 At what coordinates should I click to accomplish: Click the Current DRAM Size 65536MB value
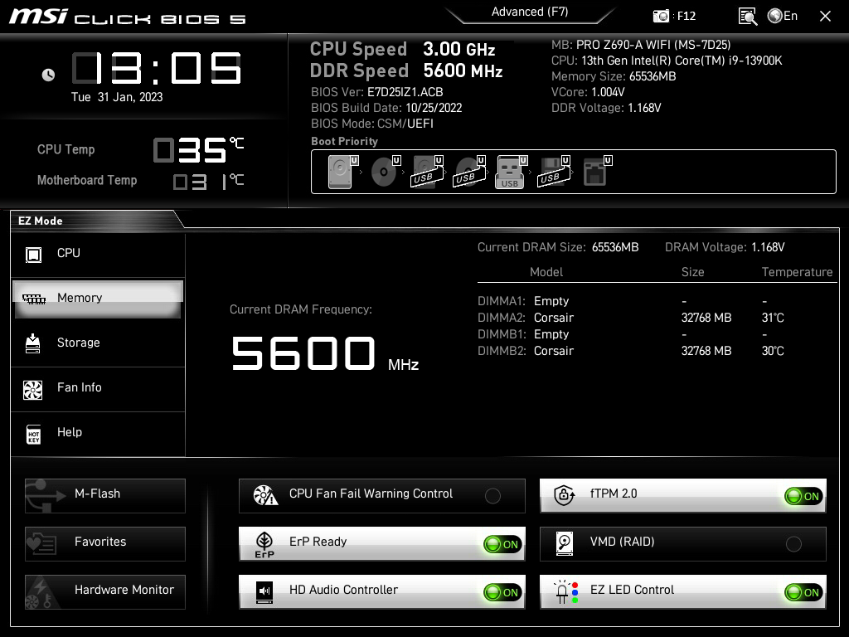coord(615,247)
